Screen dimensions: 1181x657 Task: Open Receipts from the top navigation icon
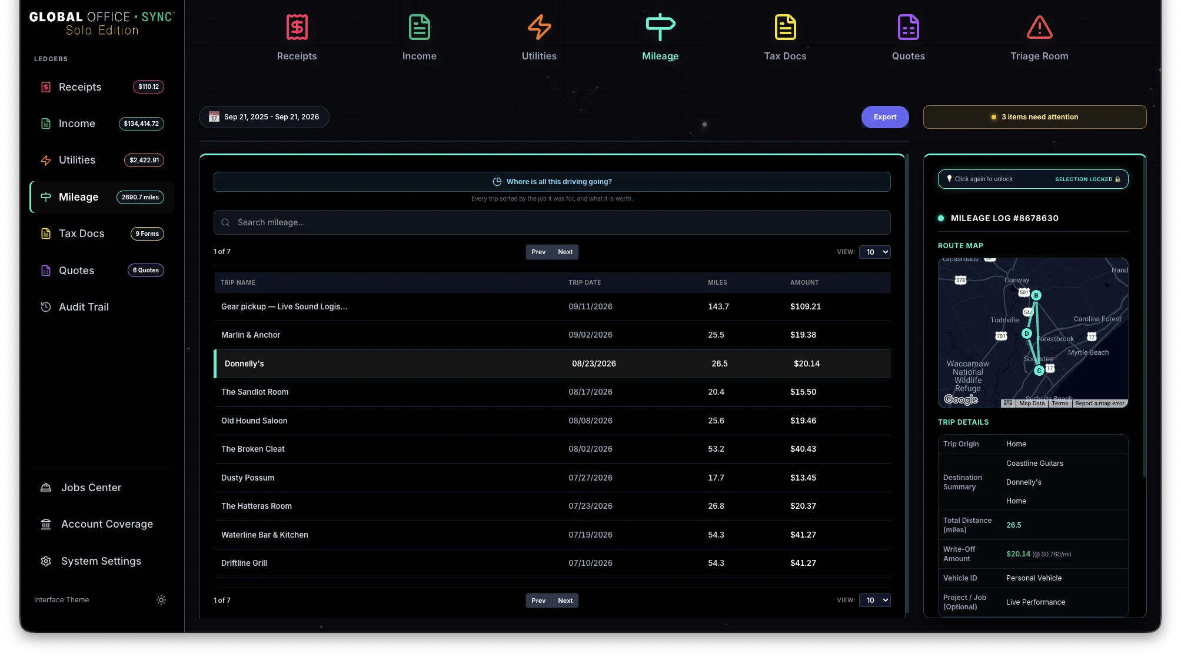[x=297, y=27]
